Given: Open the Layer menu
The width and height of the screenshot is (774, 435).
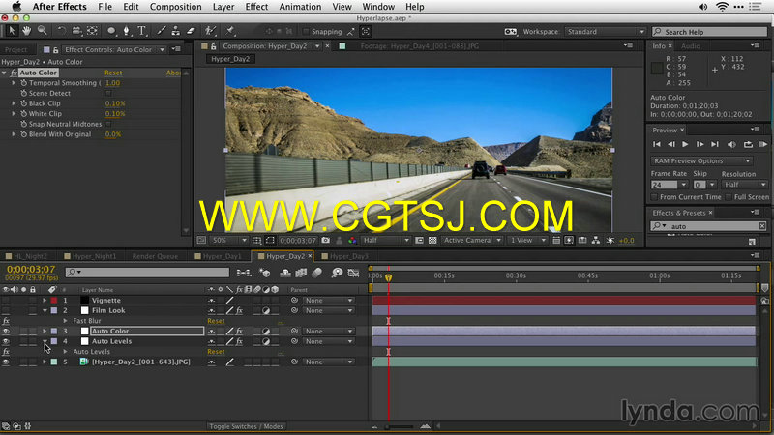Looking at the screenshot, I should click(x=223, y=7).
